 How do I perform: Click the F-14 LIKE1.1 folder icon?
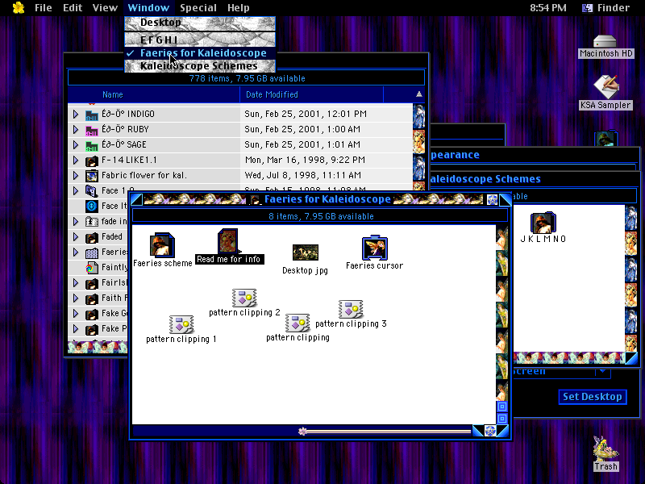[91, 161]
